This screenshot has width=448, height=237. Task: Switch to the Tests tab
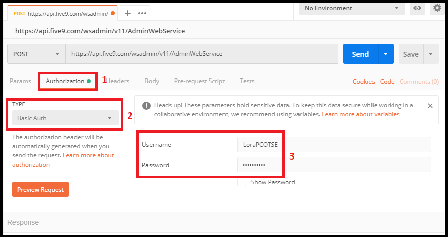coord(247,81)
